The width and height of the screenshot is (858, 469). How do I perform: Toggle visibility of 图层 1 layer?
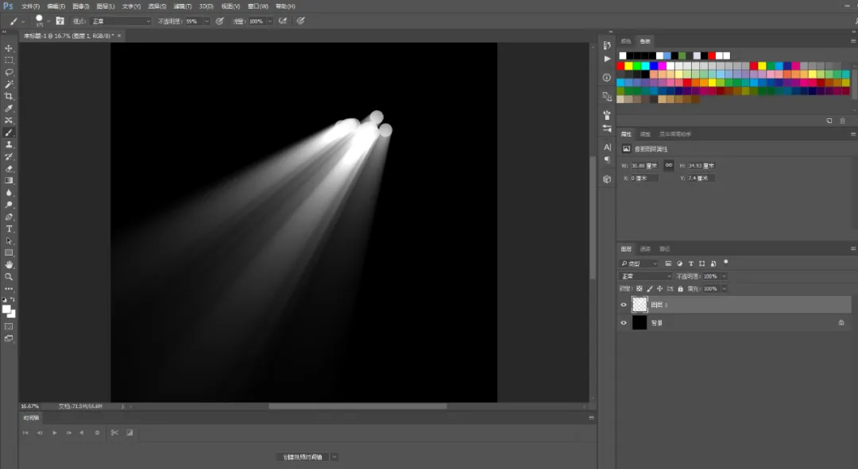[x=624, y=305]
